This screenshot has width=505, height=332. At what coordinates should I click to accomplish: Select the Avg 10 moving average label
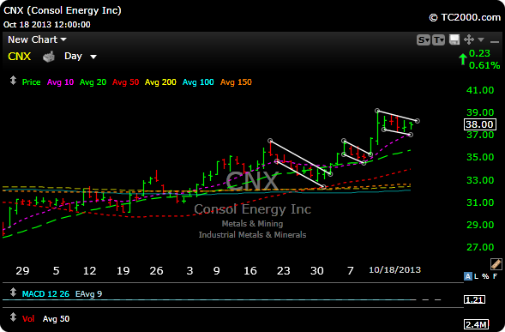pos(60,82)
